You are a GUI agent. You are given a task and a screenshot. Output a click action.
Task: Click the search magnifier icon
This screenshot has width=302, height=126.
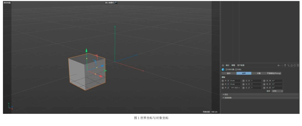click(x=288, y=65)
